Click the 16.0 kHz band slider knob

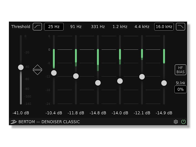tap(164, 83)
